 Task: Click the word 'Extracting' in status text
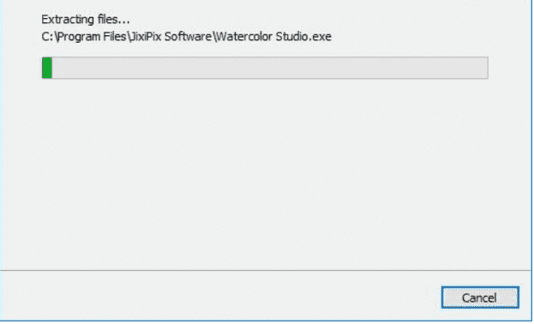(68, 20)
